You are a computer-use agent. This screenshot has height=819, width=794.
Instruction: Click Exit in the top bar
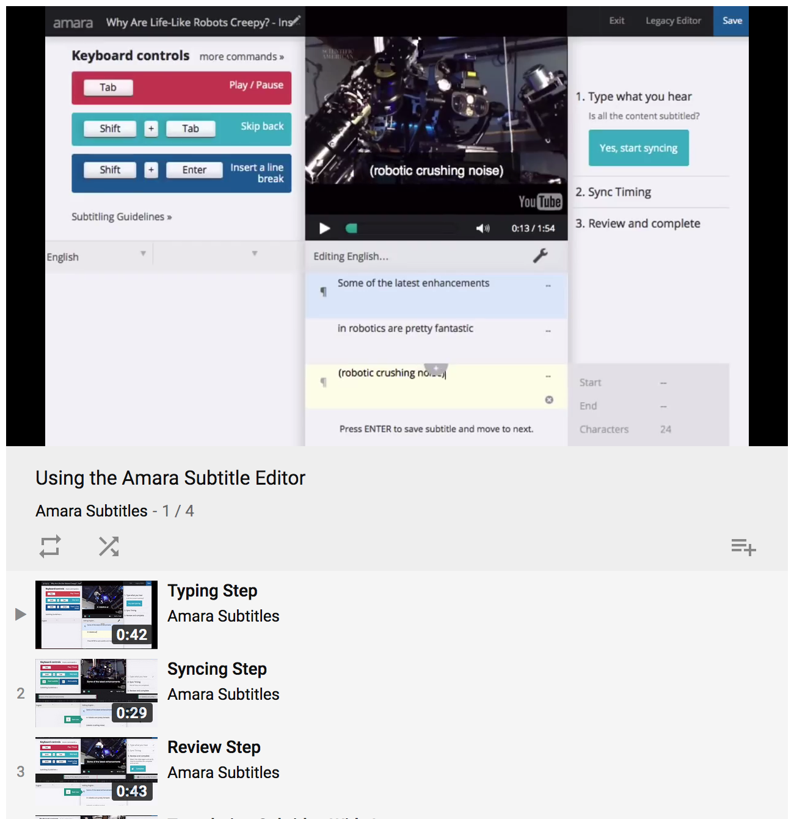(617, 21)
